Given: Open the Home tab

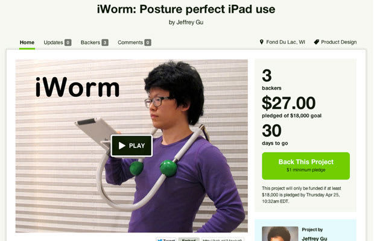Looking at the screenshot, I should click(x=27, y=42).
